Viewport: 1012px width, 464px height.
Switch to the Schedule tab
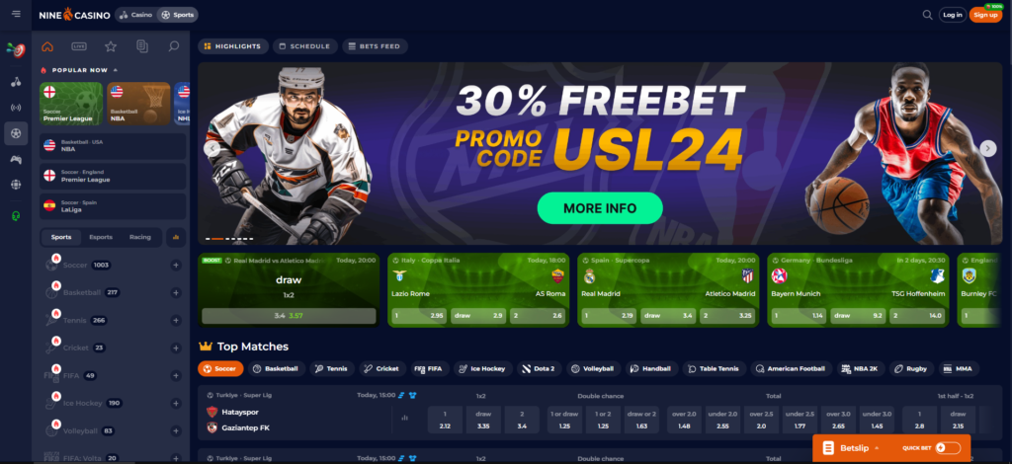[x=304, y=46]
